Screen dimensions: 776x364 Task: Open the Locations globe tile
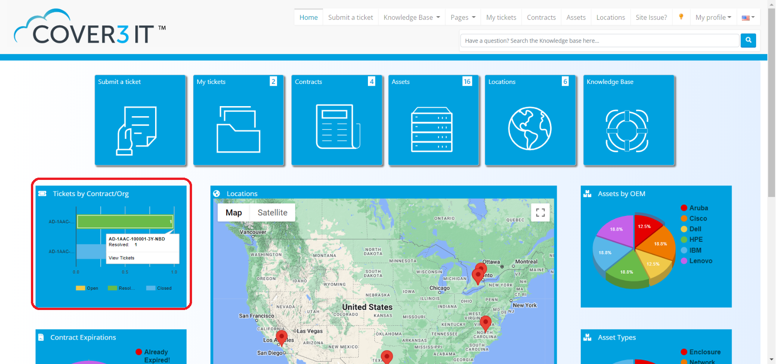(529, 128)
